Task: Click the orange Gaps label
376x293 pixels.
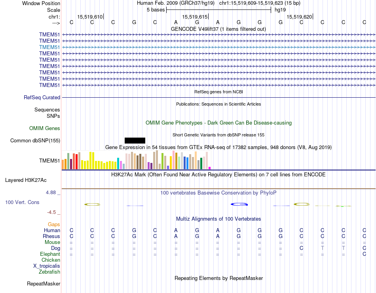Action: [x=54, y=224]
